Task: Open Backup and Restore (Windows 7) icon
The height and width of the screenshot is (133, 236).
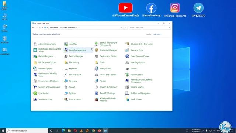Action: click(x=97, y=44)
